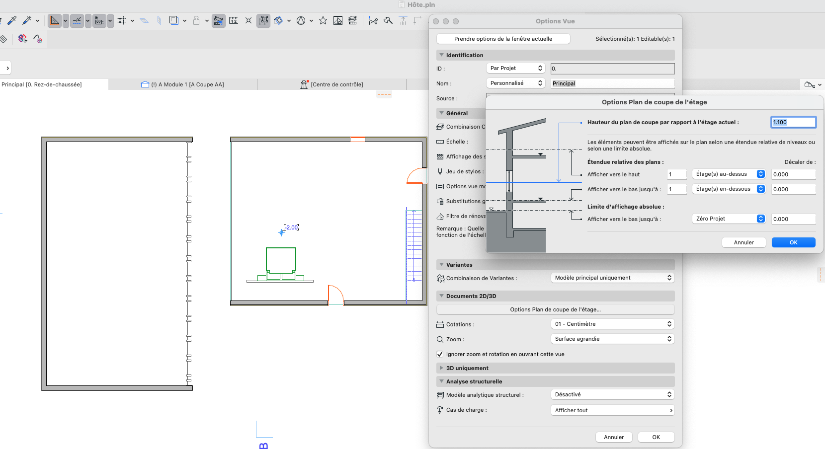This screenshot has height=449, width=825.
Task: Click the 'Afficher vers le haut' count field
Action: coord(676,174)
